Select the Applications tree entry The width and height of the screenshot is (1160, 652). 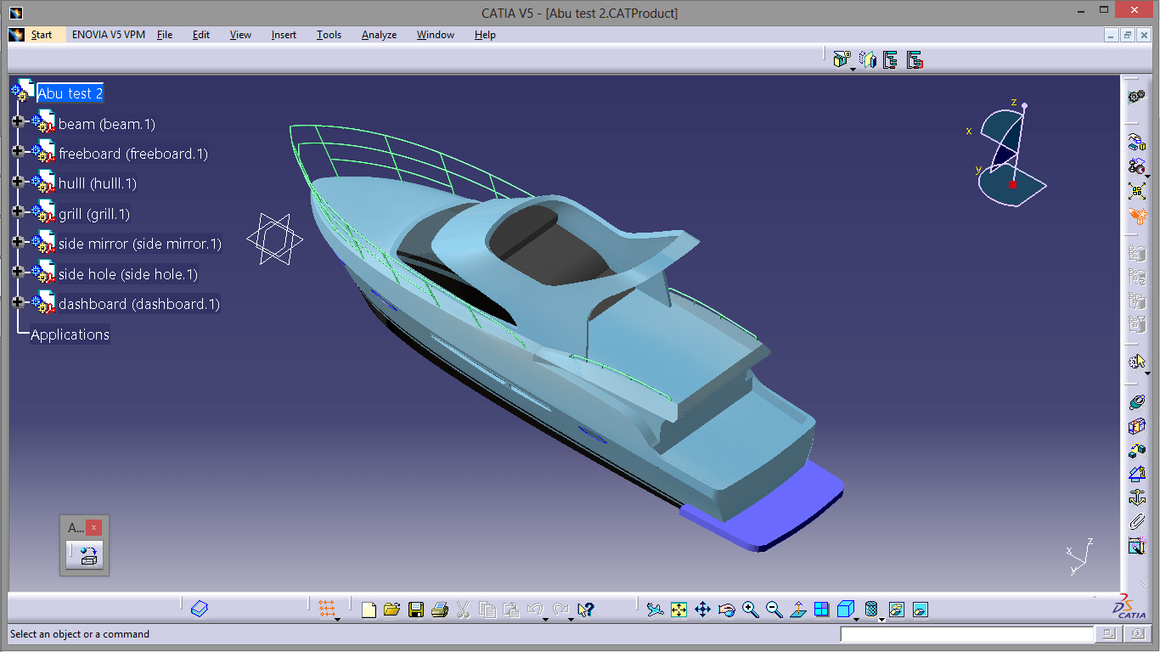click(70, 334)
